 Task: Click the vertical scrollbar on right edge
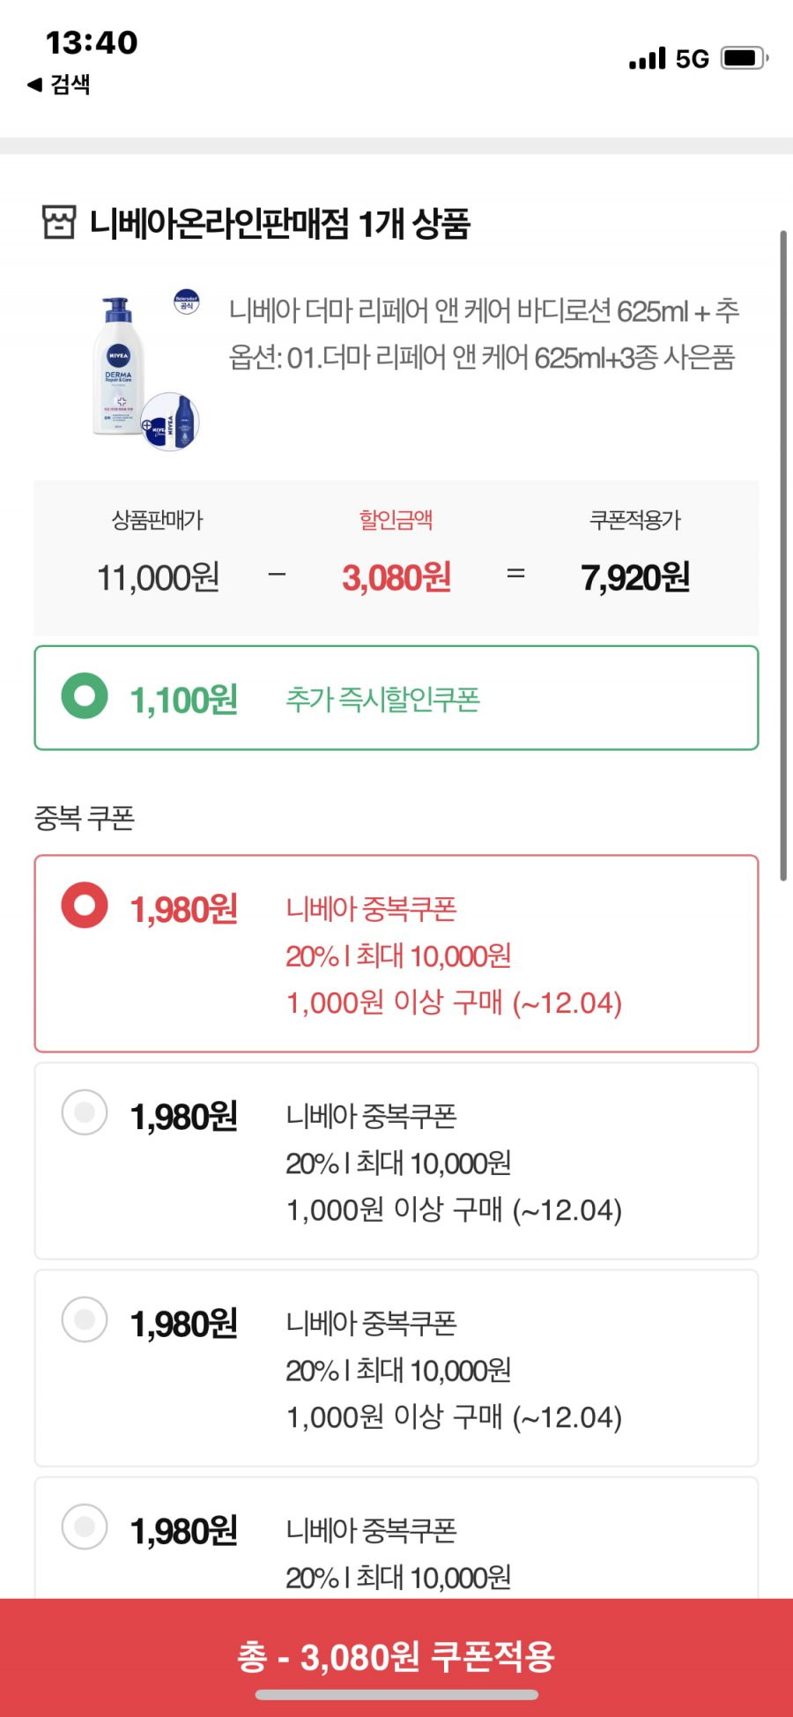(783, 555)
